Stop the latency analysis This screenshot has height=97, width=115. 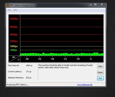point(100,66)
